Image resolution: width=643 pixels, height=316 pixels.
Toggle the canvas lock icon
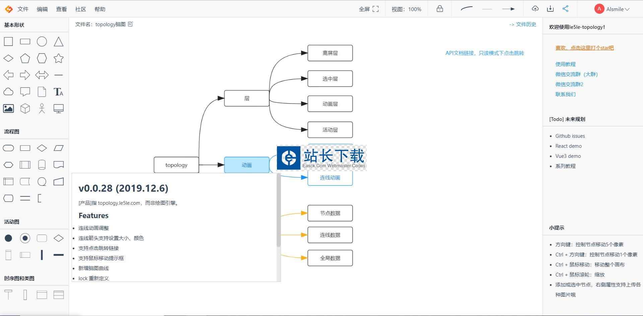(x=440, y=9)
